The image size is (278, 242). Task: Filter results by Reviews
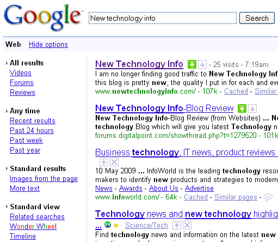[22, 92]
